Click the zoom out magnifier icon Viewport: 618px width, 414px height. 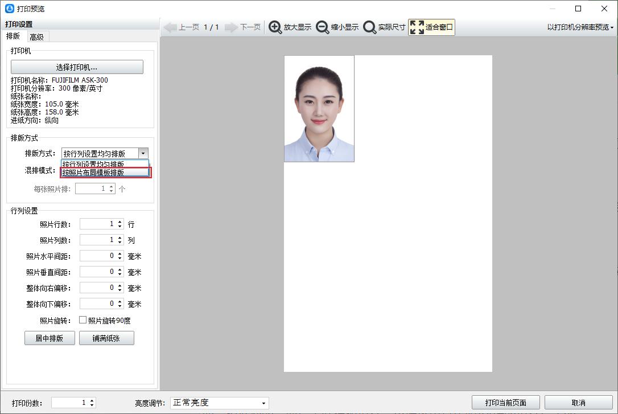tap(323, 27)
